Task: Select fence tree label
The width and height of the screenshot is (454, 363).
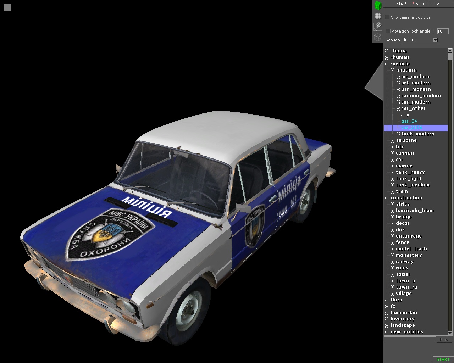Action: click(403, 242)
